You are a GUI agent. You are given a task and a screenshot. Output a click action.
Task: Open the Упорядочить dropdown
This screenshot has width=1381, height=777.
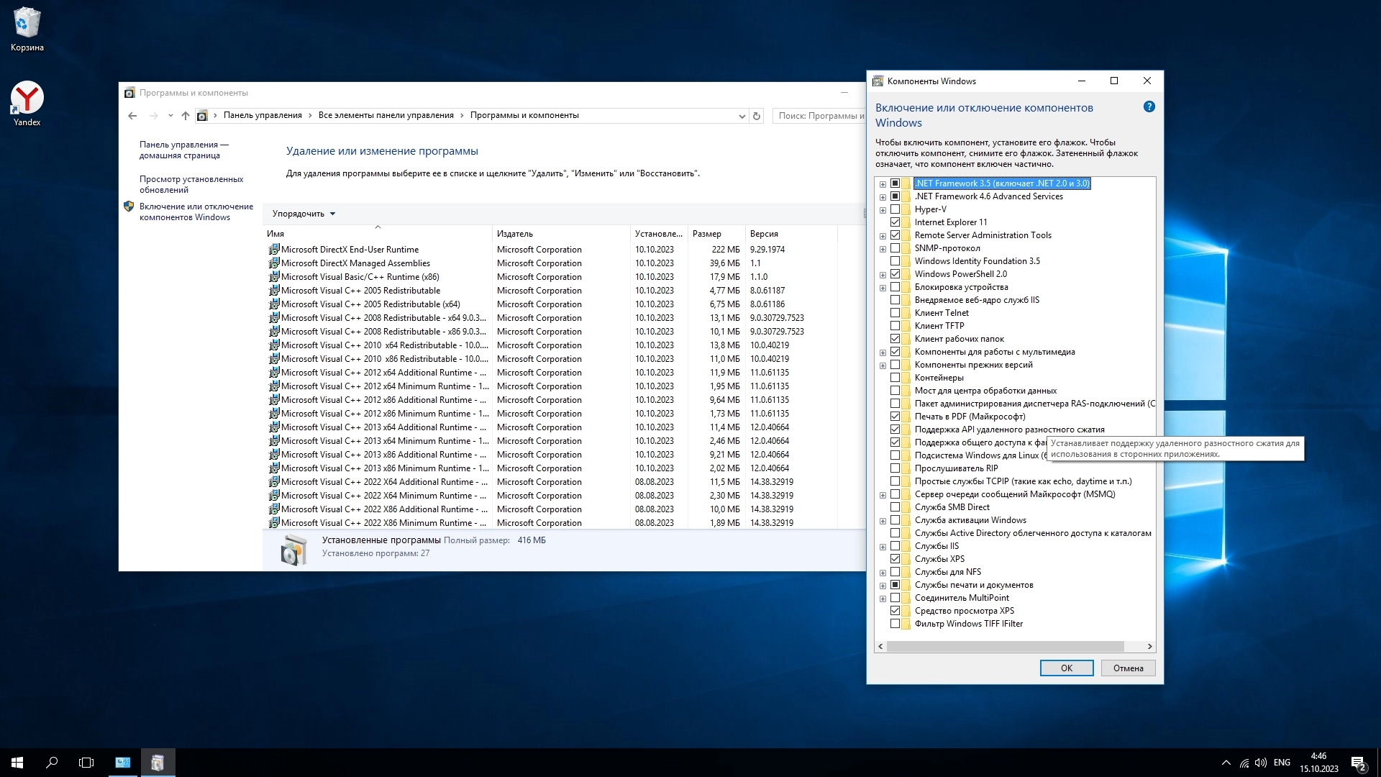(304, 214)
